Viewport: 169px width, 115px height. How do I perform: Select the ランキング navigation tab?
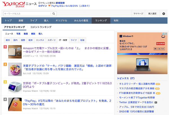tap(101, 20)
